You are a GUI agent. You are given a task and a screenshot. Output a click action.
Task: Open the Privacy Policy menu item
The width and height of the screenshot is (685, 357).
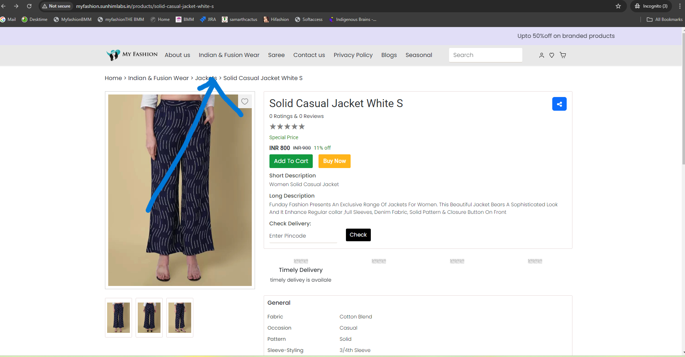(353, 55)
